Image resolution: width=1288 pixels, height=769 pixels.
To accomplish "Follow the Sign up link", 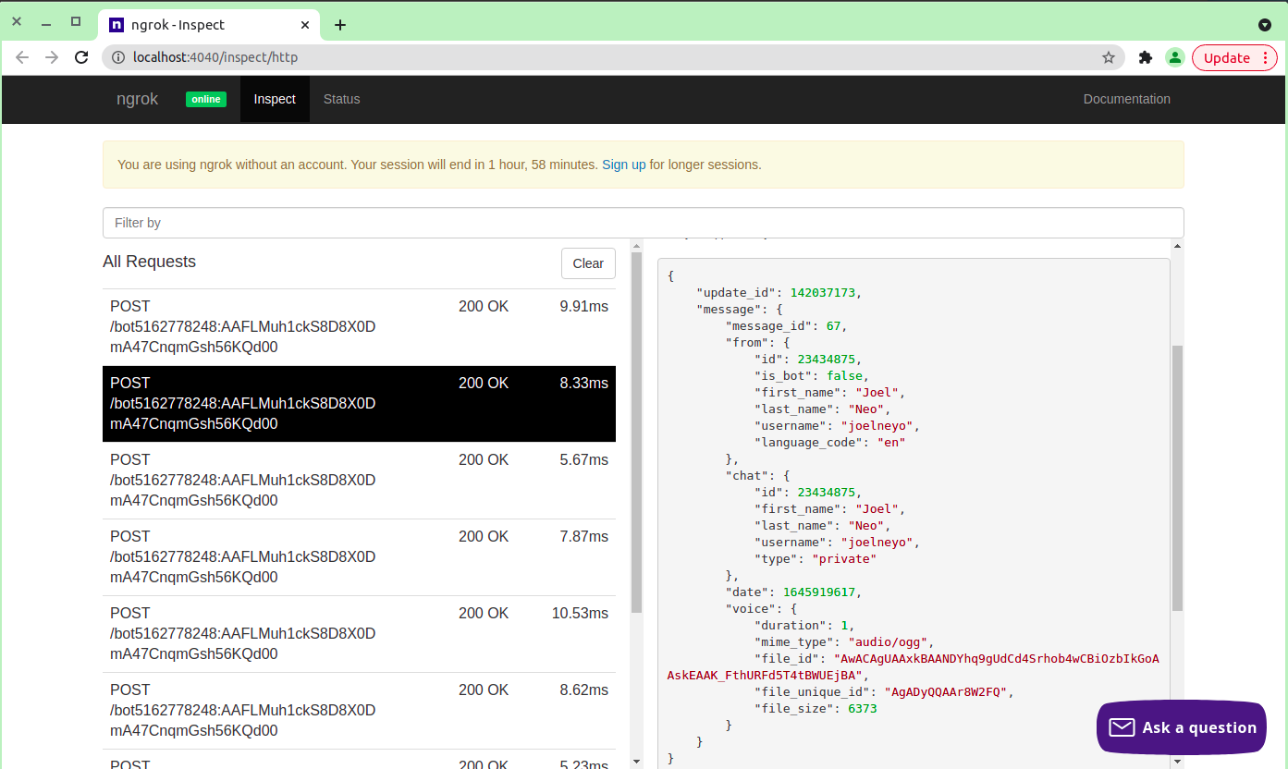I will click(623, 165).
